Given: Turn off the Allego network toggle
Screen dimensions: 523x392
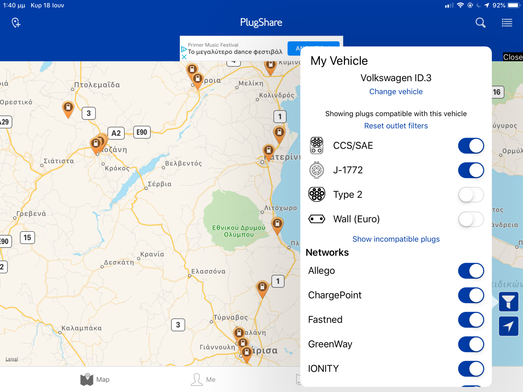Looking at the screenshot, I should click(x=471, y=271).
